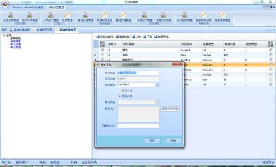Image resolution: width=276 pixels, height=167 pixels.
Task: Switch to EnterpriseFramework实例 ribbon tab
Action: 28,7
